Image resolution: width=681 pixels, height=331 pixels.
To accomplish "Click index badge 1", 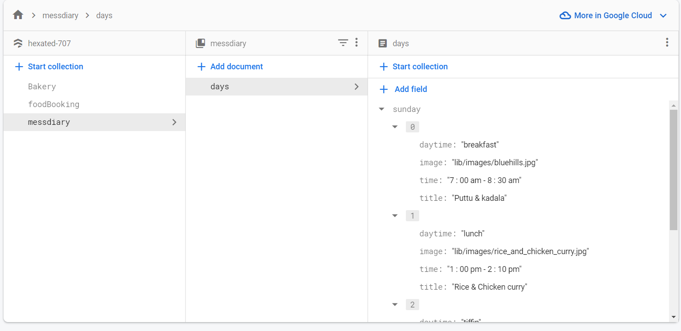I will click(413, 216).
